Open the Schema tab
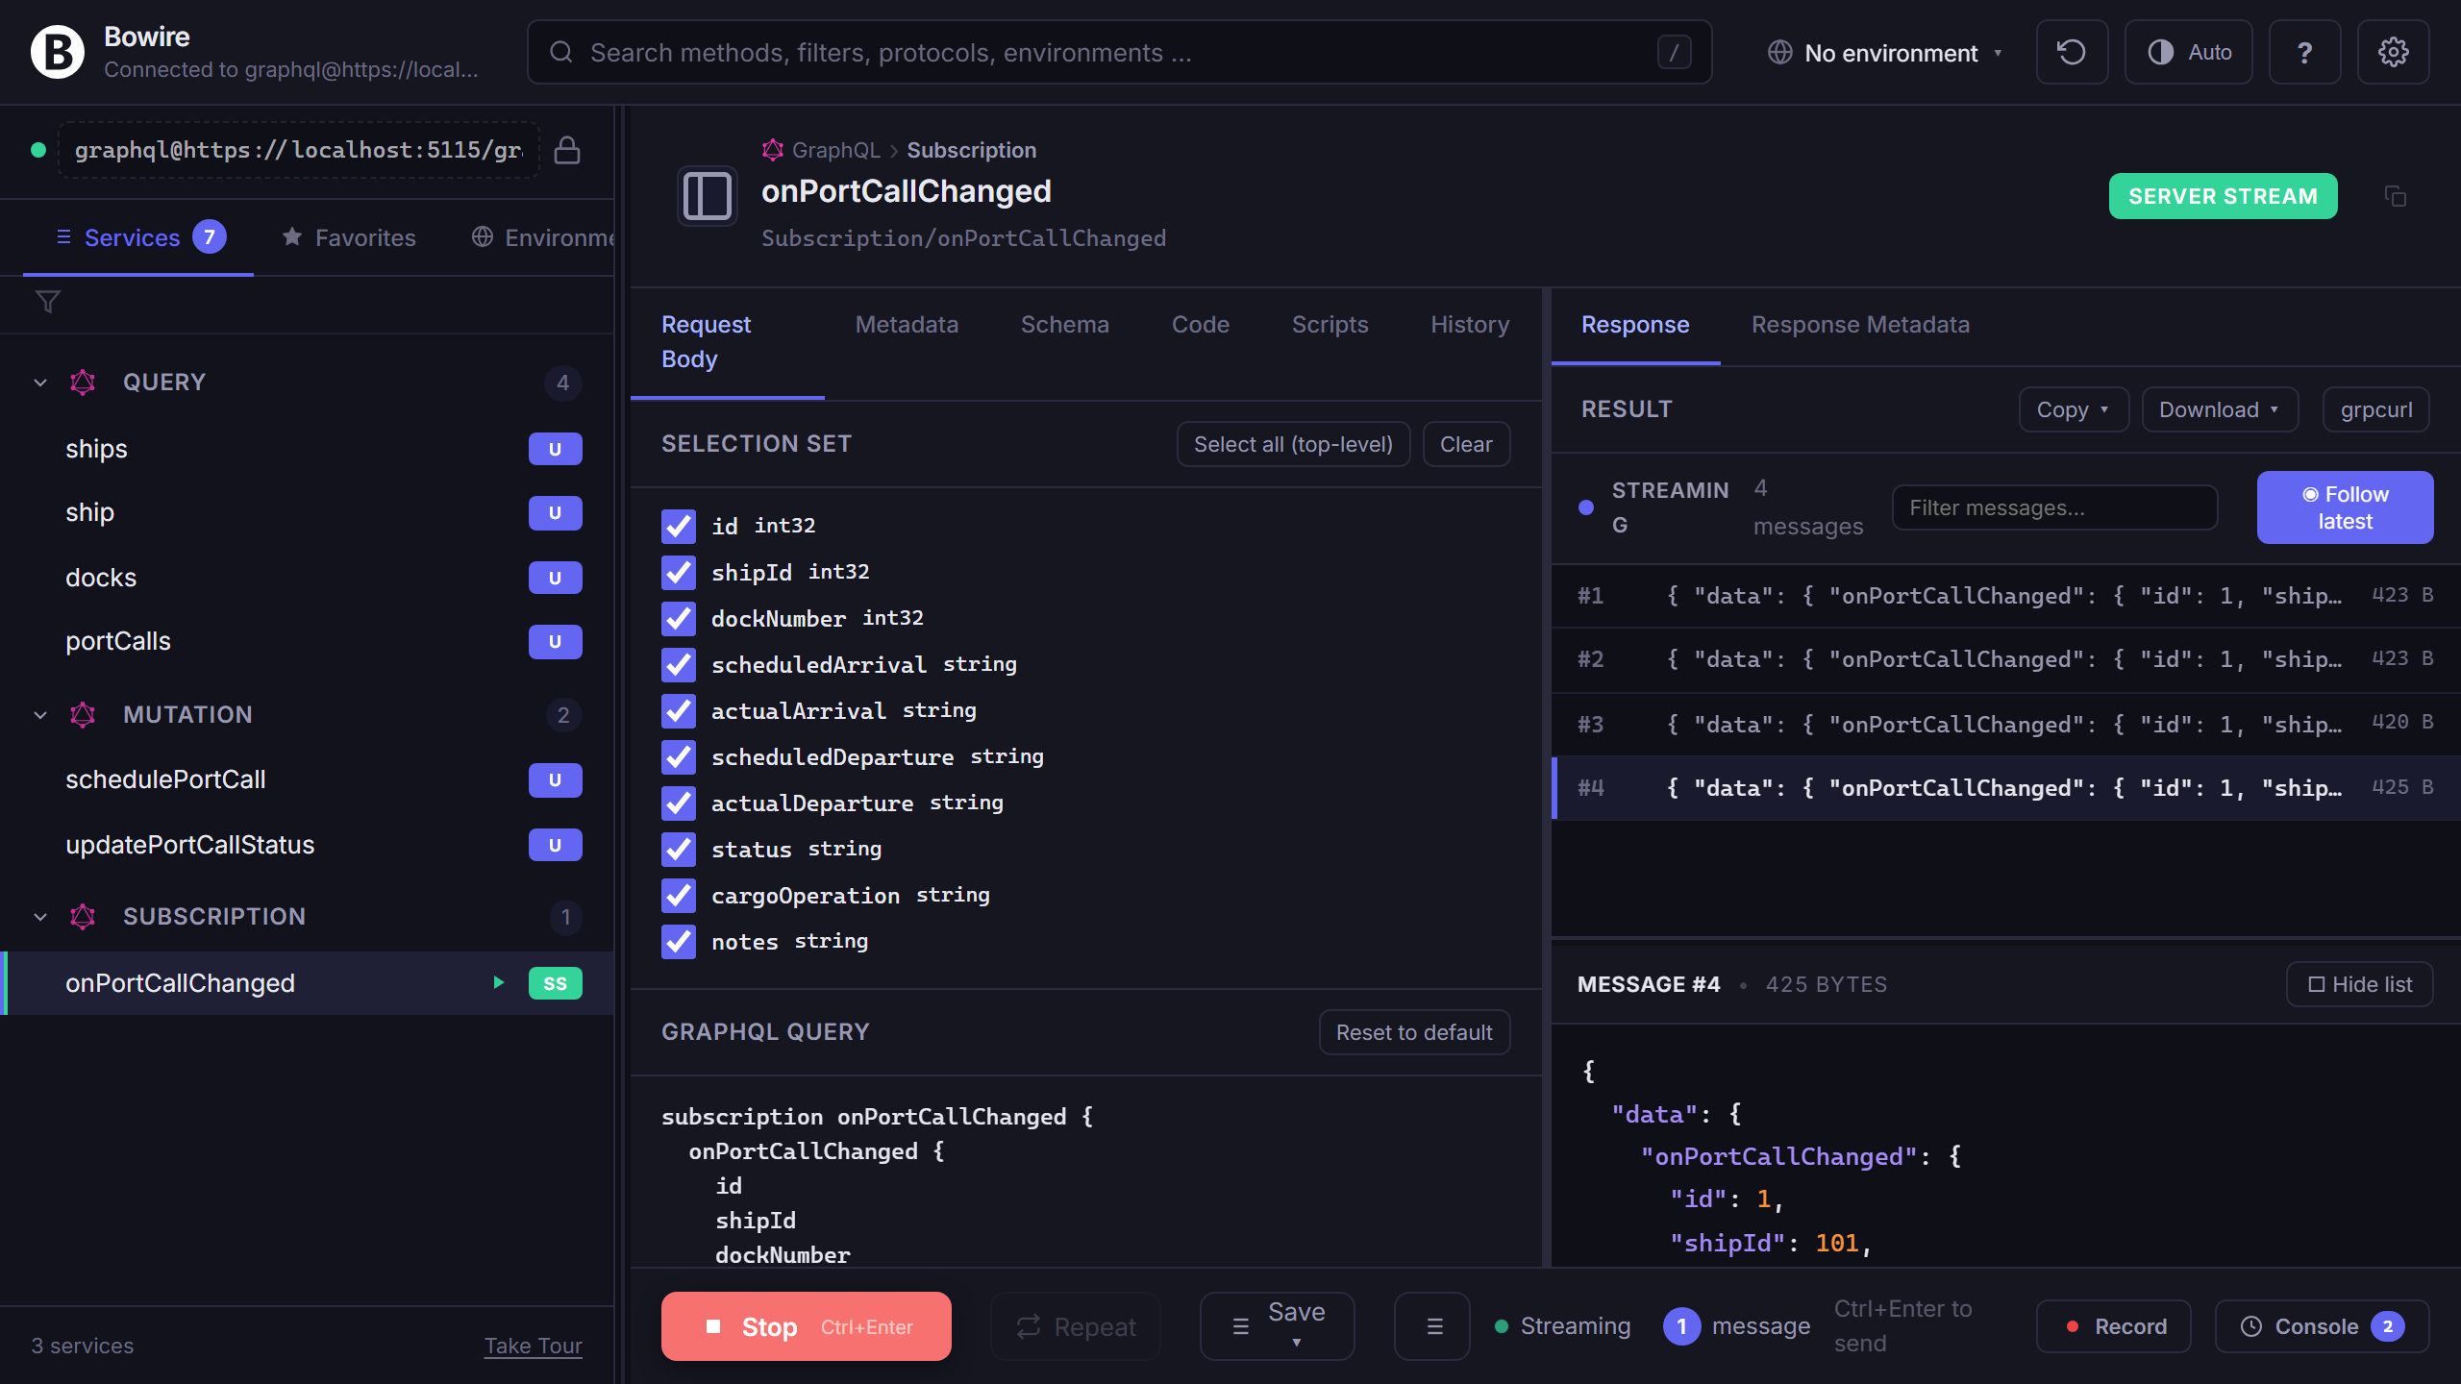This screenshot has width=2461, height=1384. pos(1064,325)
